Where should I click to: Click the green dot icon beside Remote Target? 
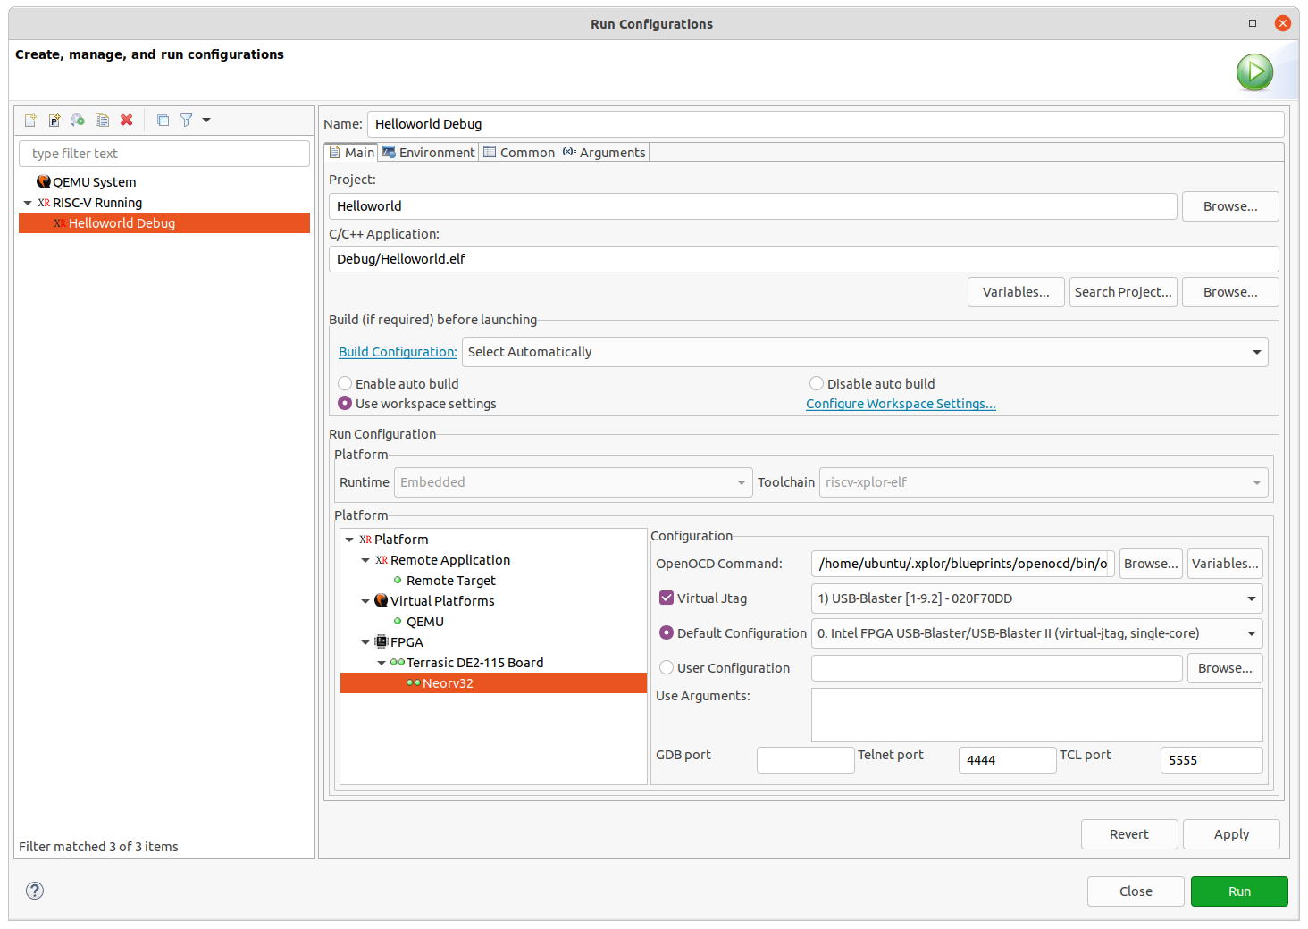click(398, 581)
